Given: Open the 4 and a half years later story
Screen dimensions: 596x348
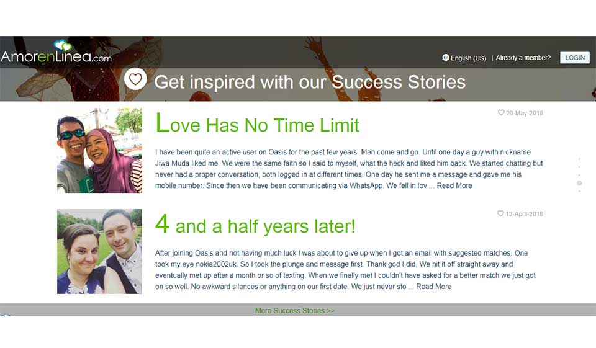Looking at the screenshot, I should coord(255,226).
